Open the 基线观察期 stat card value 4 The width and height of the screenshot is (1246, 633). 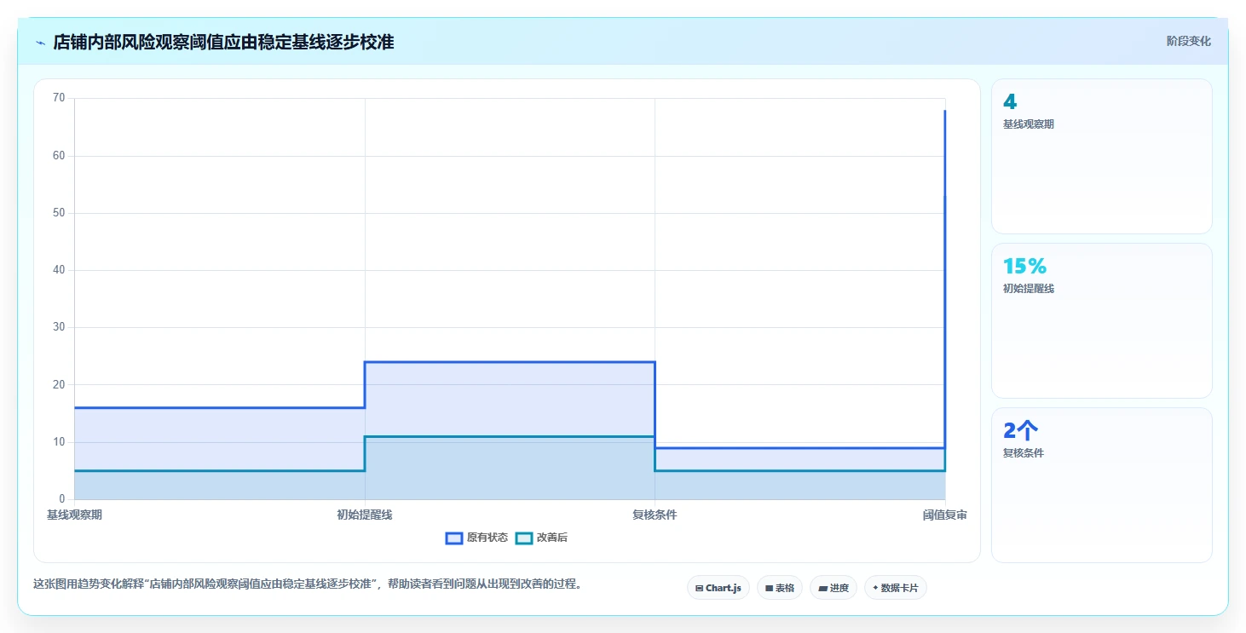(x=1010, y=102)
